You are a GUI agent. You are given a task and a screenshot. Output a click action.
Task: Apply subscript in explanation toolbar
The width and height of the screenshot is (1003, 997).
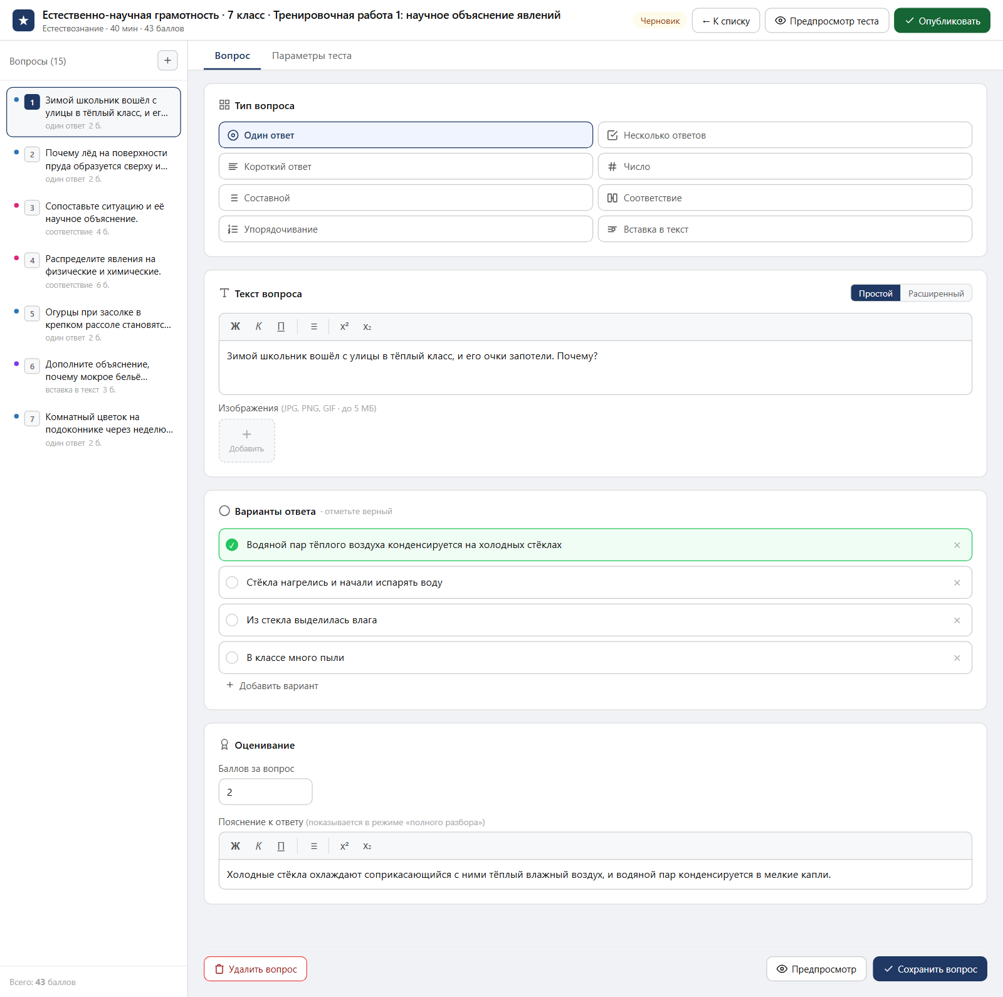(367, 846)
